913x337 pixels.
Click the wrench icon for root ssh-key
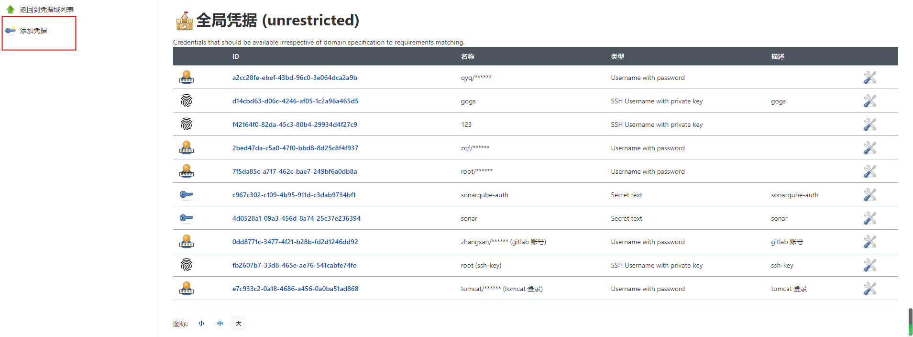pos(869,265)
